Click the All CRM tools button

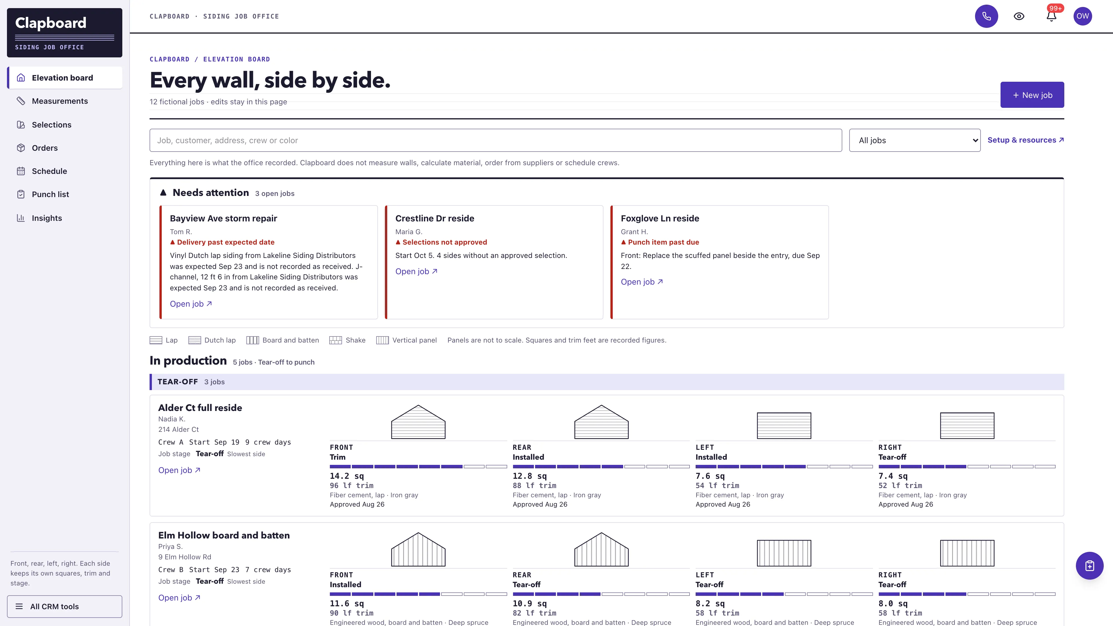coord(64,606)
